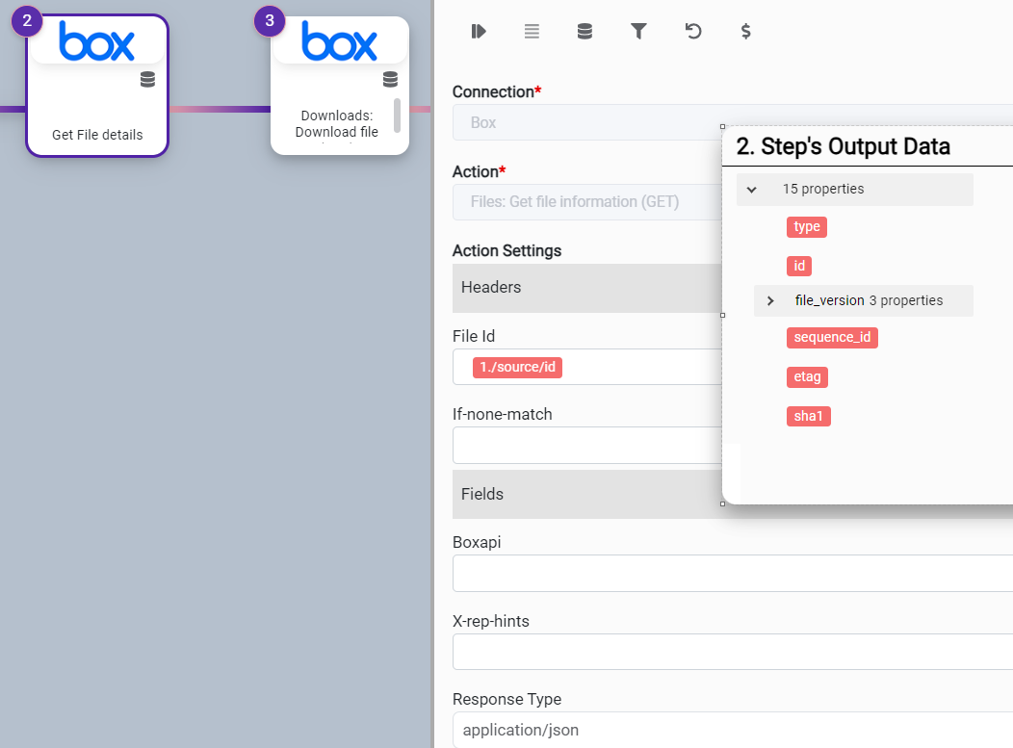Click the sequence_id output property tag
Screen dimensions: 1013x748
pos(832,338)
